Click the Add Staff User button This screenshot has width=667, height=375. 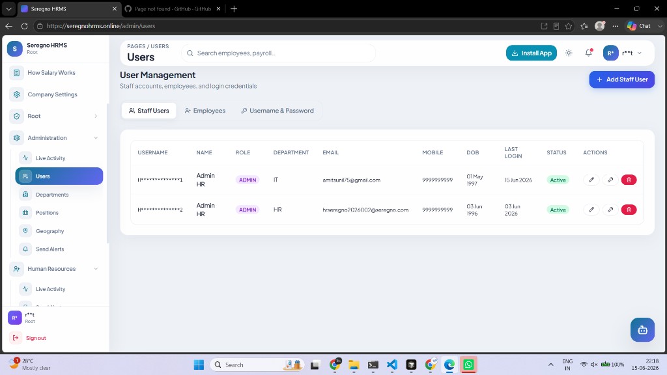pyautogui.click(x=621, y=79)
